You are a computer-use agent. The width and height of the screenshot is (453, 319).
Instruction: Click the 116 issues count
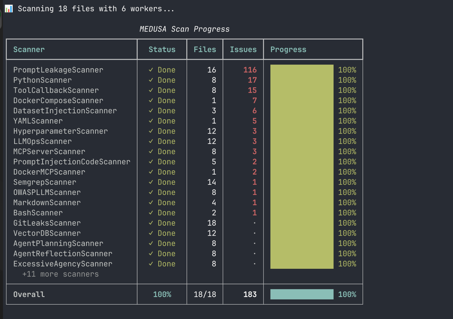tap(250, 70)
